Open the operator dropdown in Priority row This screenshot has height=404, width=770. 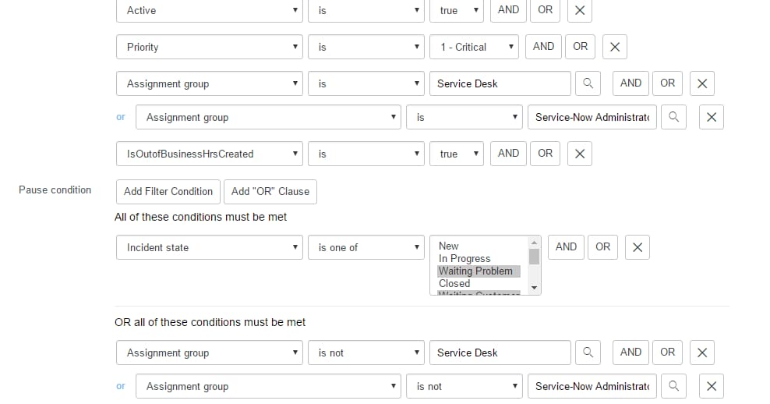pyautogui.click(x=366, y=47)
